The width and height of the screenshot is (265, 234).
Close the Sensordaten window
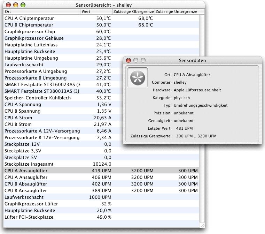pos(128,60)
